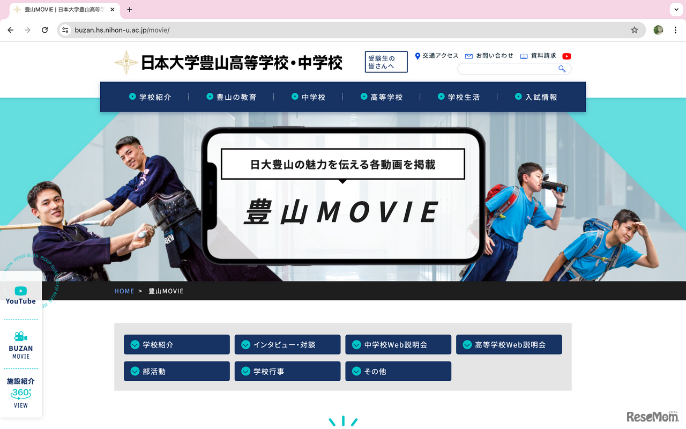
Task: Open the 入試情報 navigation menu
Action: (536, 97)
